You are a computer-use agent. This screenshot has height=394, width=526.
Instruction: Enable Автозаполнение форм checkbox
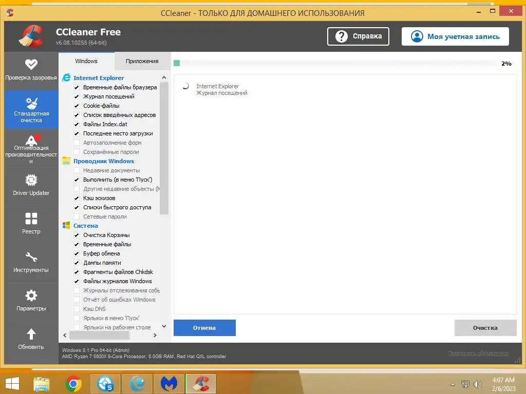tap(77, 143)
